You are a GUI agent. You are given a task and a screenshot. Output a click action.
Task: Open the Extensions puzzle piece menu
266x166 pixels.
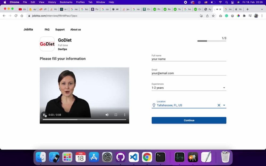pyautogui.click(x=244, y=16)
